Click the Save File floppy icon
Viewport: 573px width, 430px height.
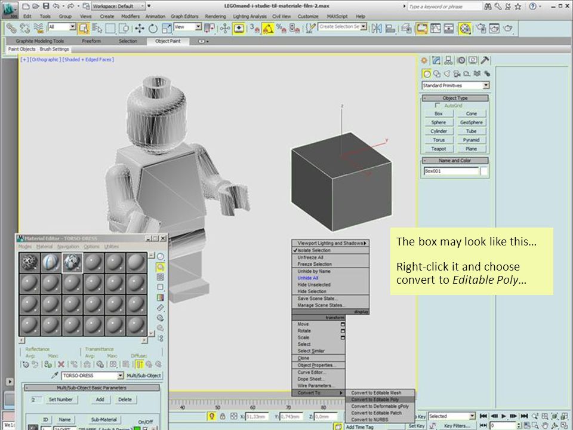(46, 6)
